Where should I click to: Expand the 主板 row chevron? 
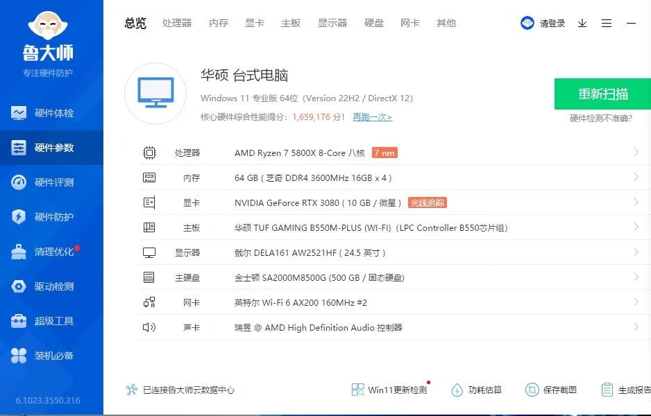point(636,227)
